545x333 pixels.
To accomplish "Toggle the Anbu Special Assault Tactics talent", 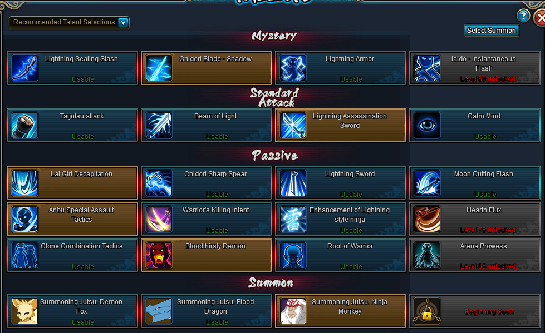I will point(72,220).
